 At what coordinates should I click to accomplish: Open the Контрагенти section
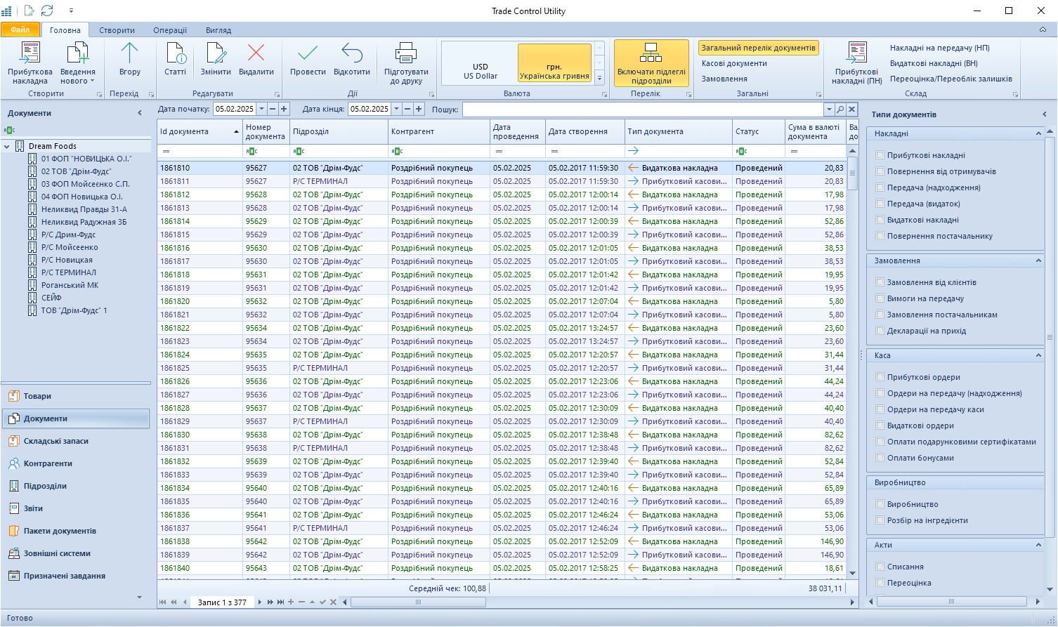[76, 463]
